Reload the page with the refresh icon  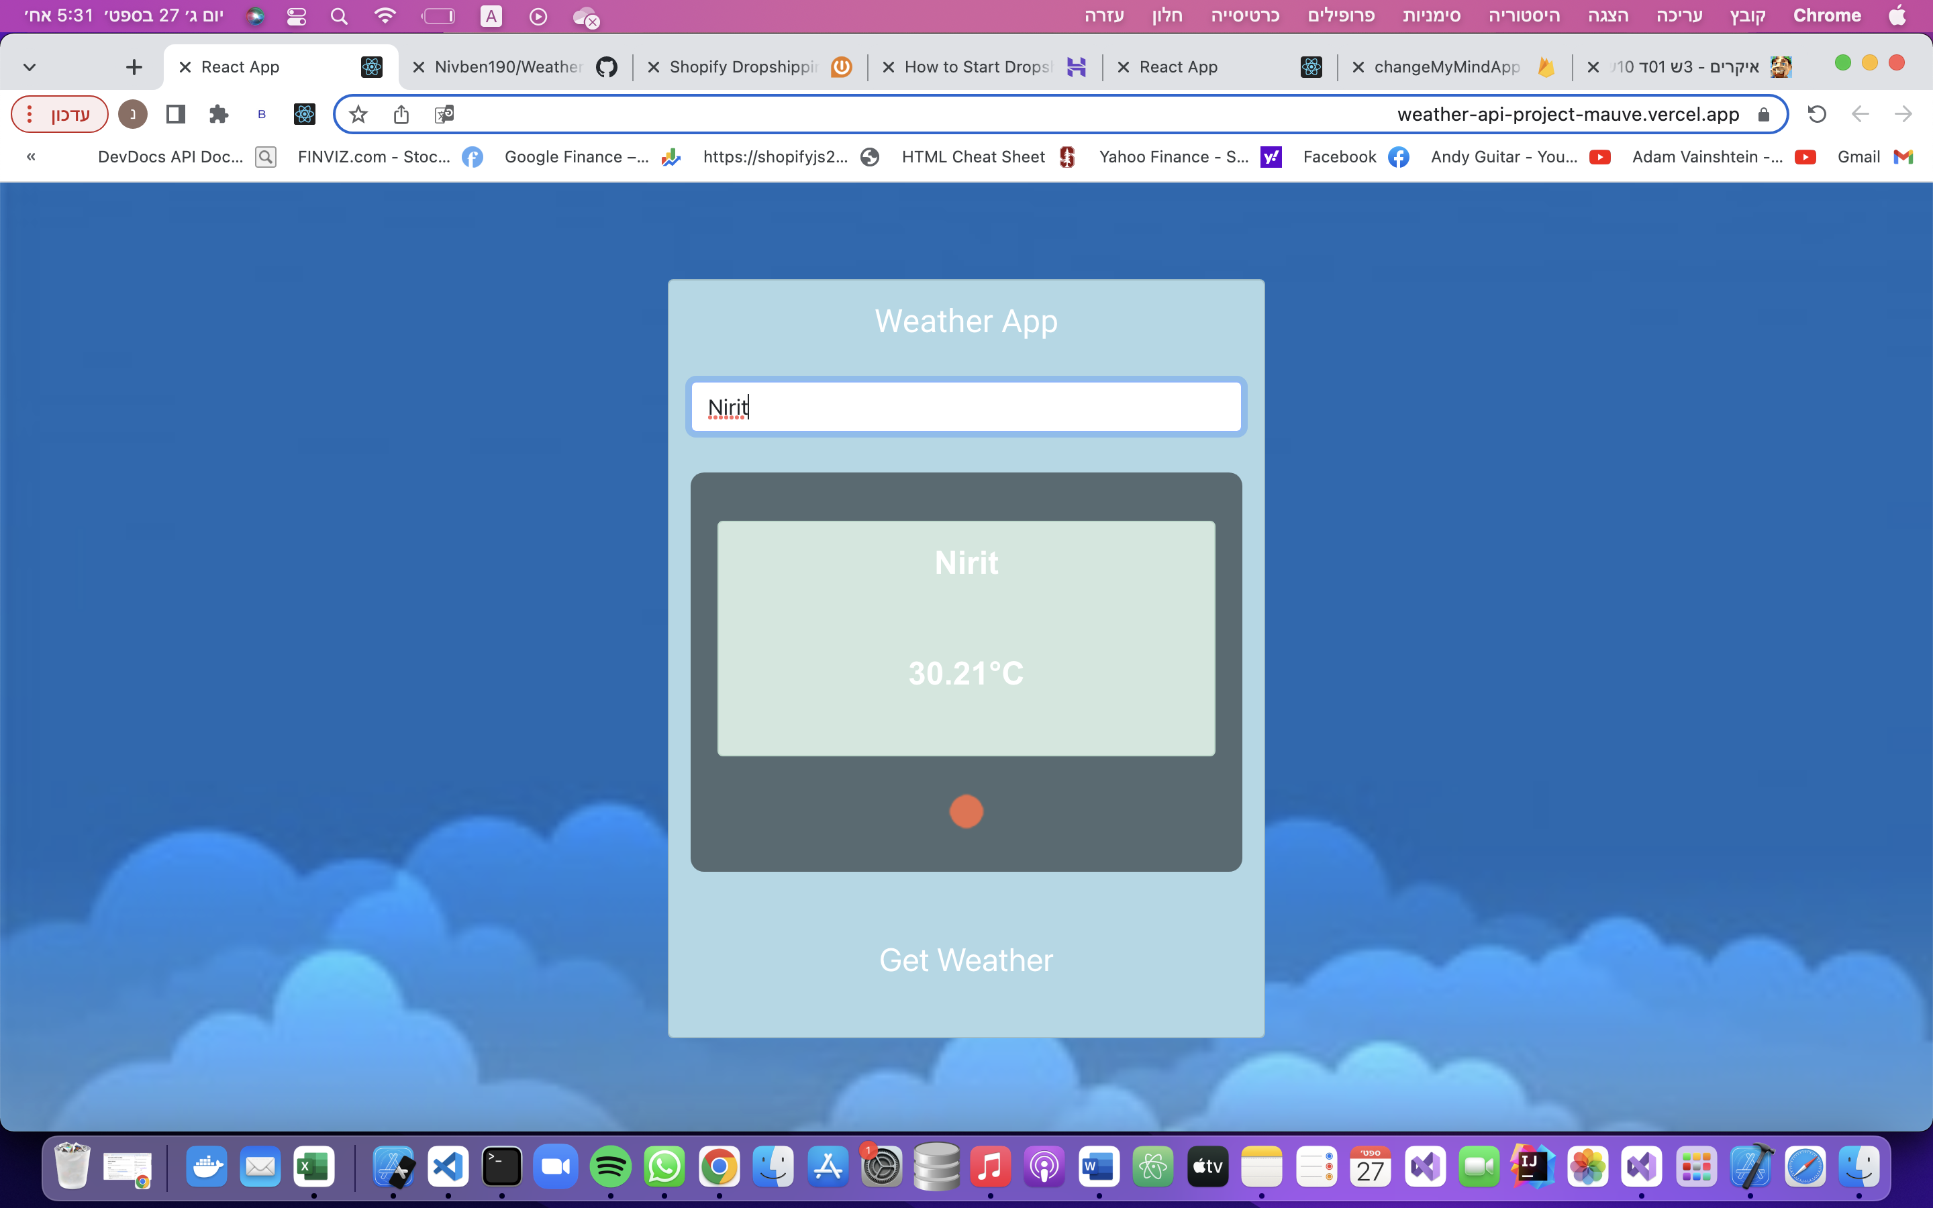tap(1816, 114)
